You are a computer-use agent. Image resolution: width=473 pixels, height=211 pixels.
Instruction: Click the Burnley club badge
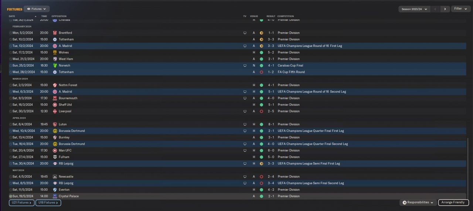pyautogui.click(x=55, y=137)
